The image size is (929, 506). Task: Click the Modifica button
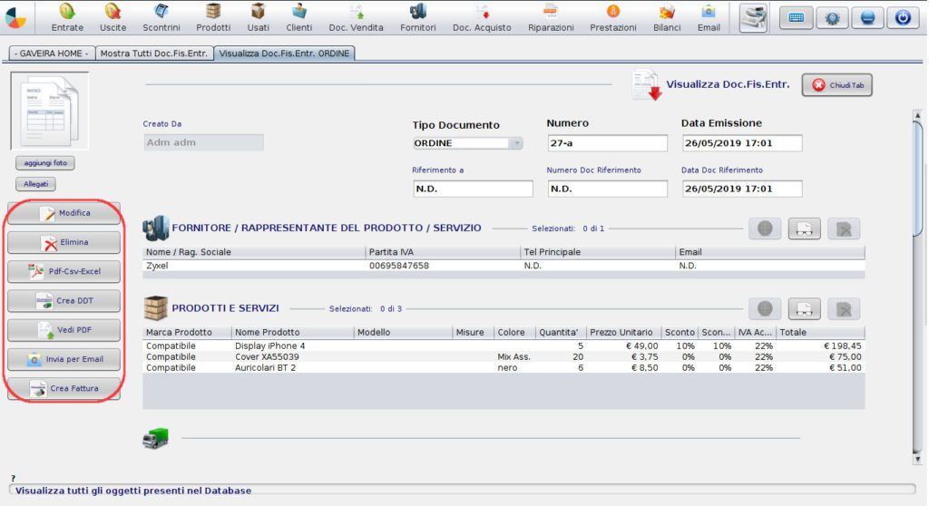tap(64, 213)
